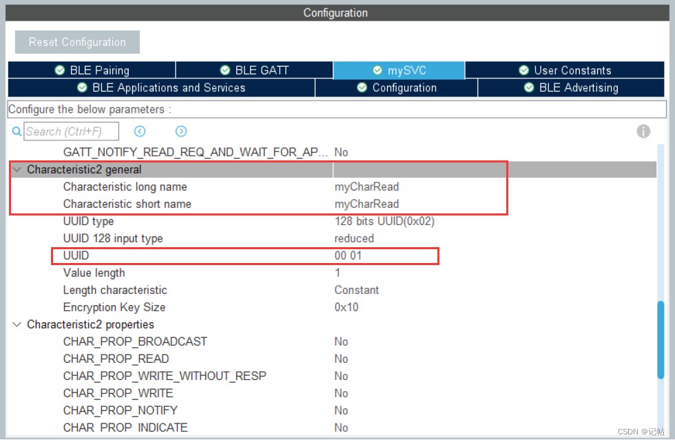
Task: Toggle CHAR_PROP_WRITE value No
Action: click(342, 393)
